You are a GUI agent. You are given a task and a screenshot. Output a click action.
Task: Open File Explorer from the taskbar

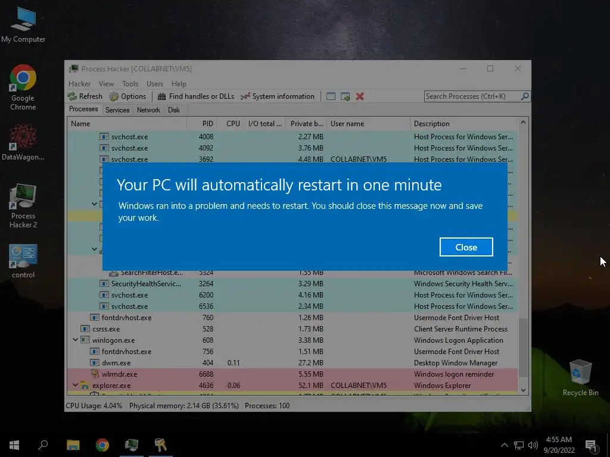73,445
